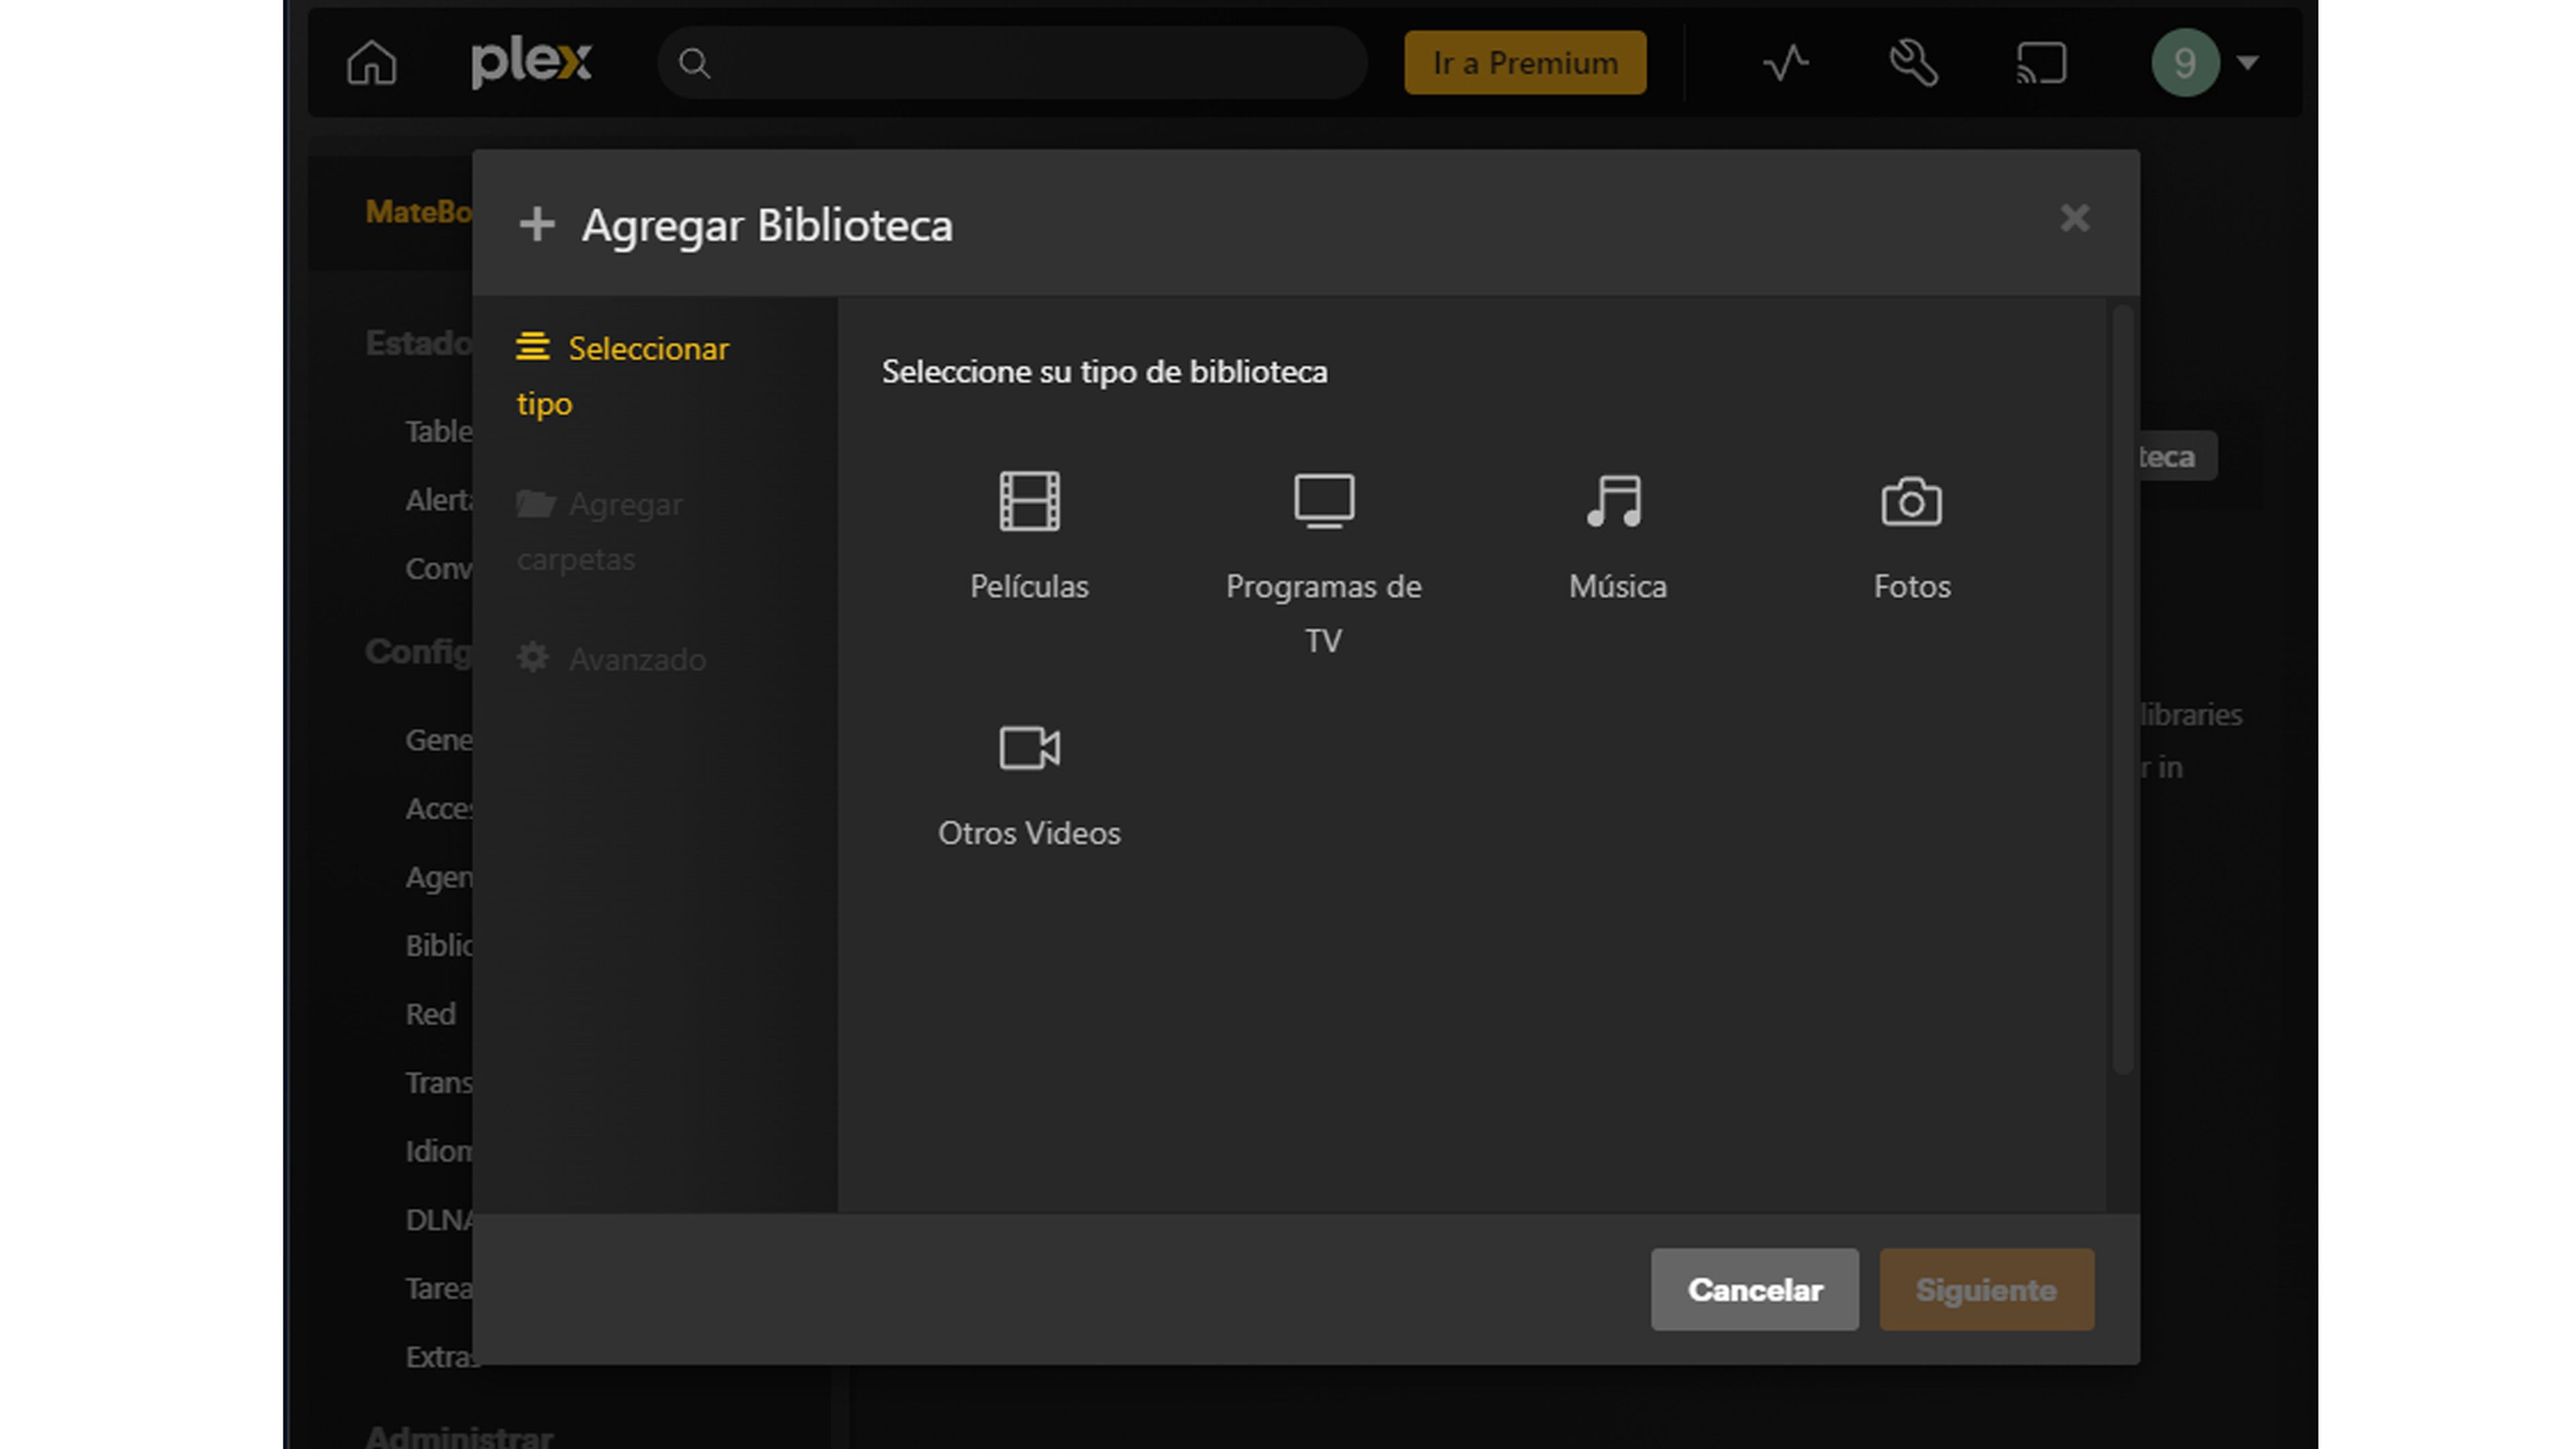Click the cast screen icon
Image resolution: width=2576 pixels, height=1449 pixels.
click(x=2041, y=63)
